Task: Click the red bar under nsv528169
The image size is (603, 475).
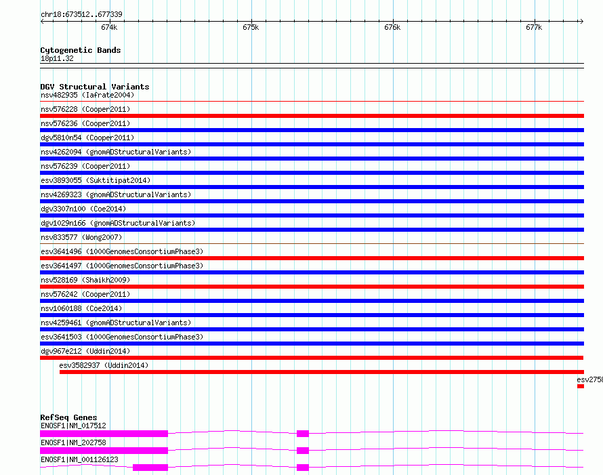Action: (312, 287)
